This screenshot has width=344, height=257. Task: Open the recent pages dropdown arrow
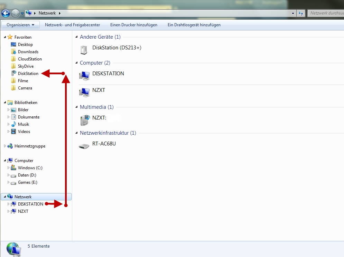click(22, 13)
